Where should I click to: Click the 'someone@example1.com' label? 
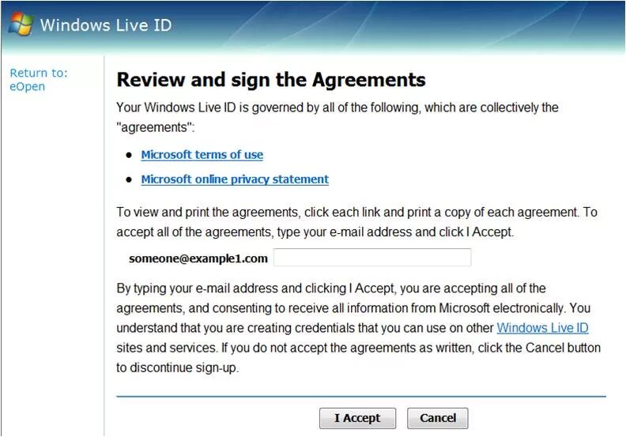tap(198, 258)
